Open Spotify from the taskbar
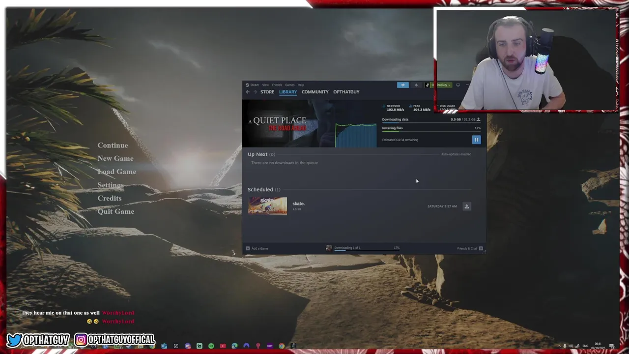This screenshot has width=629, height=354. pyautogui.click(x=211, y=346)
